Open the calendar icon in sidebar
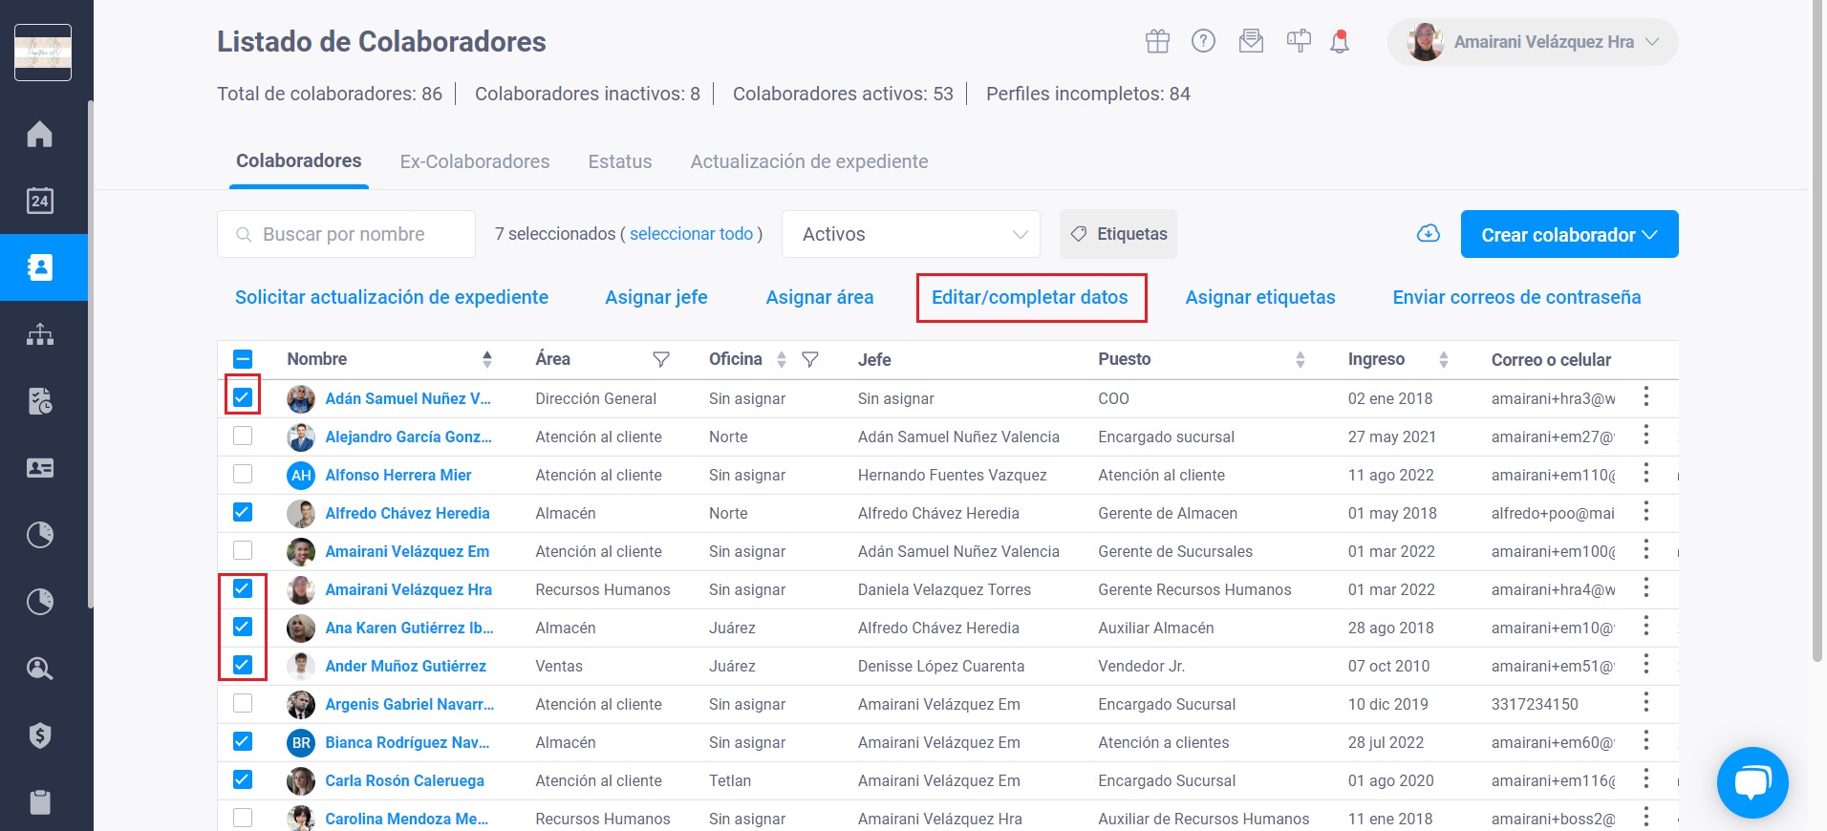 pos(39,201)
